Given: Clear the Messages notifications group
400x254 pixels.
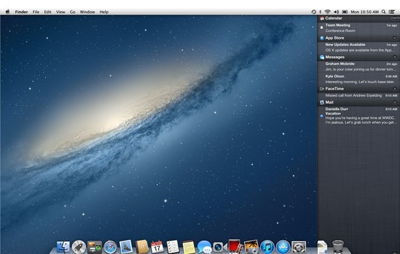Looking at the screenshot, I should pyautogui.click(x=395, y=57).
